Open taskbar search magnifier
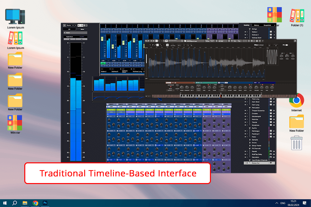Image resolution: width=311 pixels, height=207 pixels. pos(15,203)
